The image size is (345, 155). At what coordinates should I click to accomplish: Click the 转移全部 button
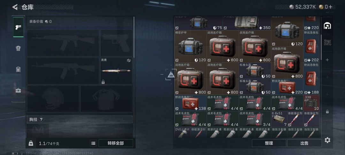[x=116, y=143]
